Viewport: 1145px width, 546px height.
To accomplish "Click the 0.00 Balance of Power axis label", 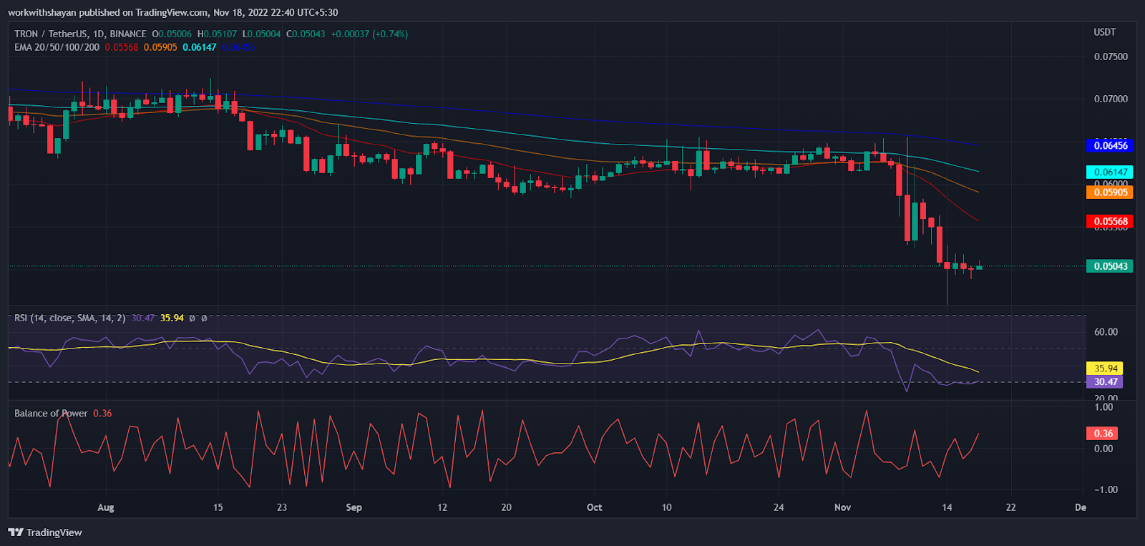I will [x=1103, y=449].
